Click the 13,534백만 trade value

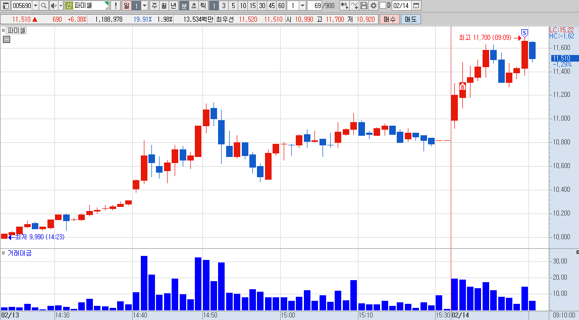tap(198, 19)
